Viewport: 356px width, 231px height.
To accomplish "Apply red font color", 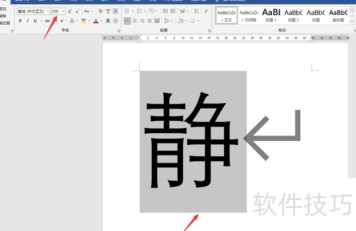I will click(96, 21).
